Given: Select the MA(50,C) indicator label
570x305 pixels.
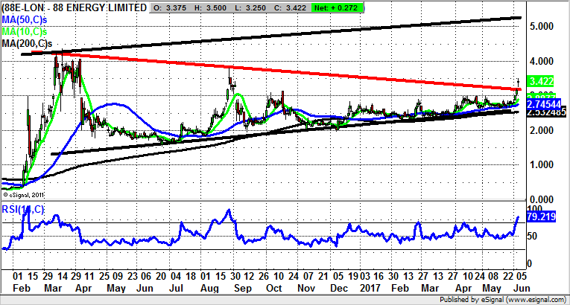Looking at the screenshot, I should coord(25,19).
